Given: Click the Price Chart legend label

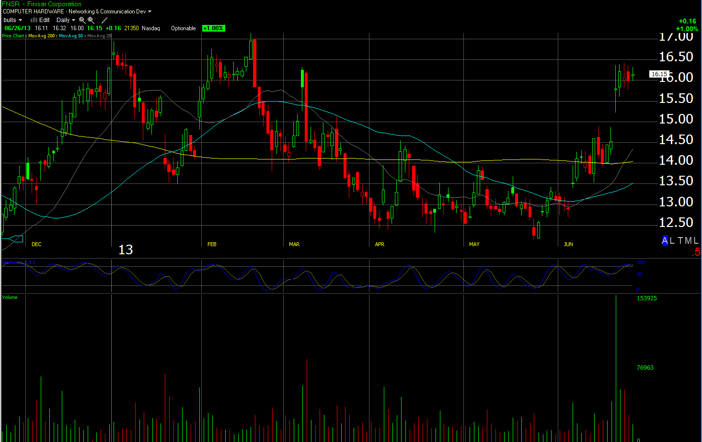Looking at the screenshot, I should click(13, 36).
